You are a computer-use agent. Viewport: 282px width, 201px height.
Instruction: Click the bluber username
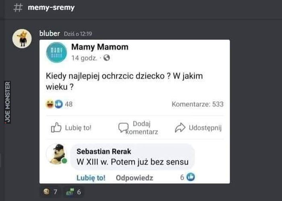50,33
